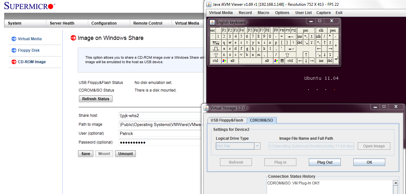Open the Options menu in iKVM Viewer
The height and width of the screenshot is (194, 406).
(x=282, y=13)
